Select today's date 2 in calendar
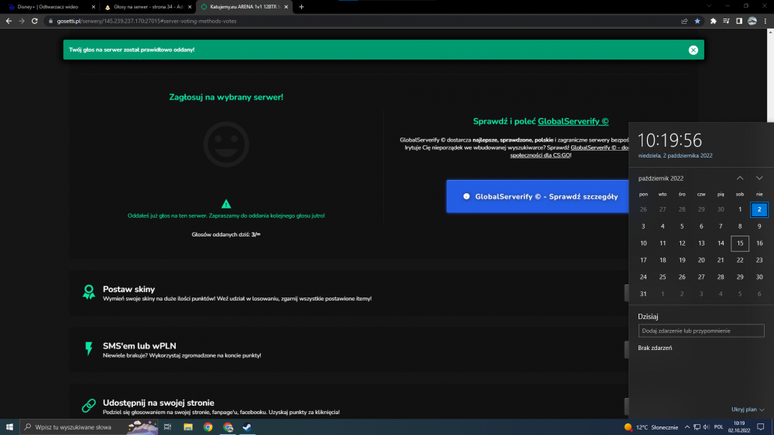This screenshot has height=435, width=774. pos(759,209)
